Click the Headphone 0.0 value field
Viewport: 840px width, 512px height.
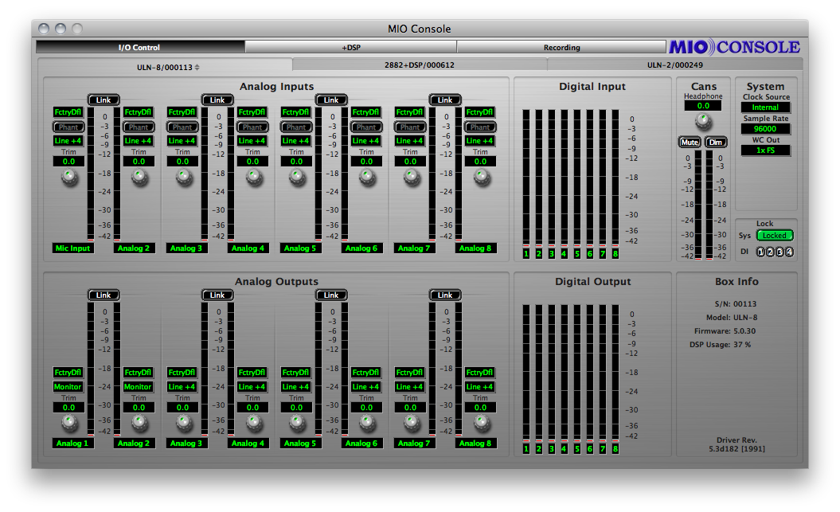[703, 106]
